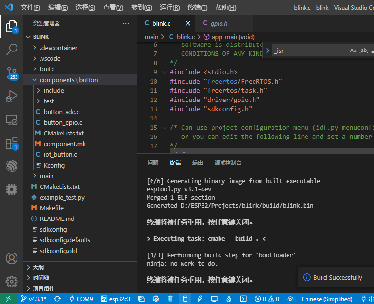Open the Remote Explorer view
This screenshot has height=304, width=374.
(x=12, y=119)
